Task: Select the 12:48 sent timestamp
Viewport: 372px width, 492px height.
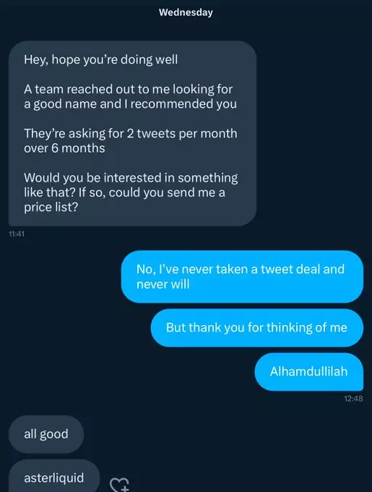Action: (x=353, y=399)
